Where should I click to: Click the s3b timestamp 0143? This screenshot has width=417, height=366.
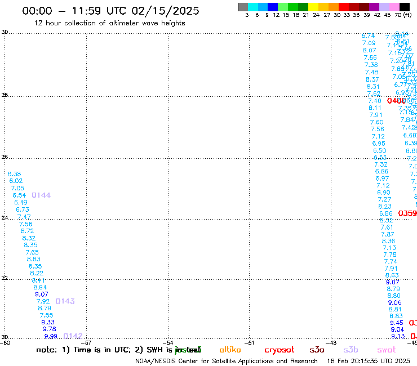(65, 301)
